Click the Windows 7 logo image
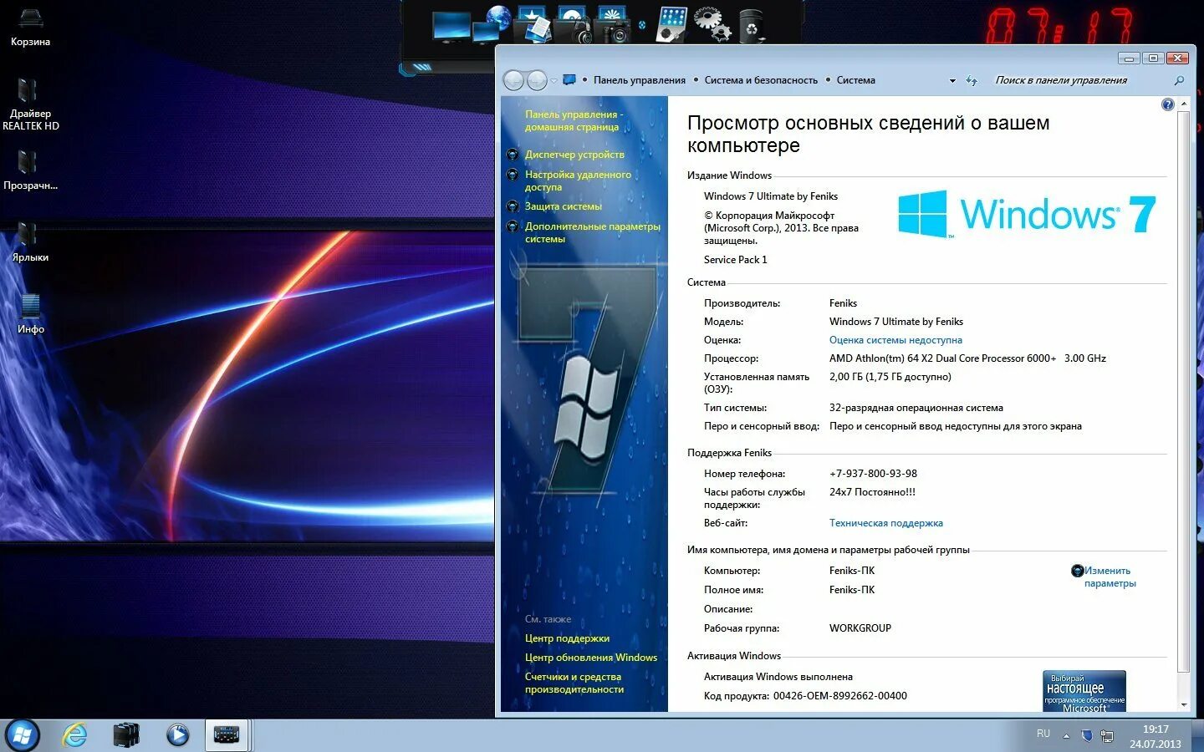Image resolution: width=1204 pixels, height=752 pixels. (1027, 214)
